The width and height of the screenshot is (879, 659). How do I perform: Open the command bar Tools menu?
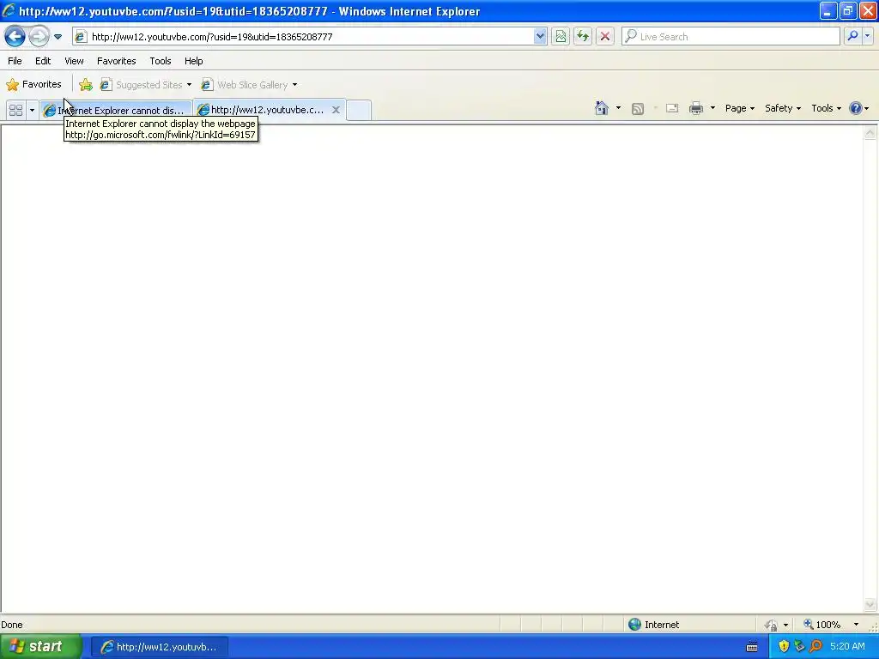click(x=827, y=108)
